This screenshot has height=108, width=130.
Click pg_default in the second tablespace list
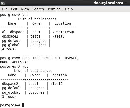[x=12, y=88]
